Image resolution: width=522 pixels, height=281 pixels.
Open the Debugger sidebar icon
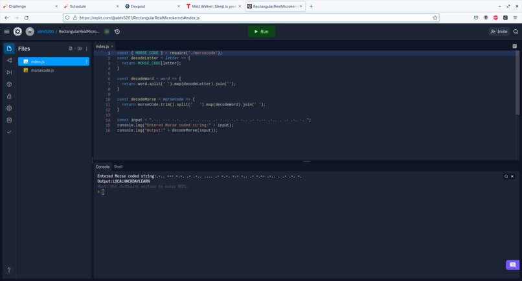(x=9, y=73)
